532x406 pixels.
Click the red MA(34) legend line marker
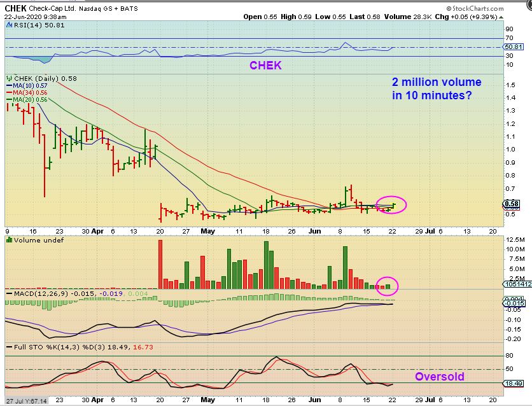9,93
